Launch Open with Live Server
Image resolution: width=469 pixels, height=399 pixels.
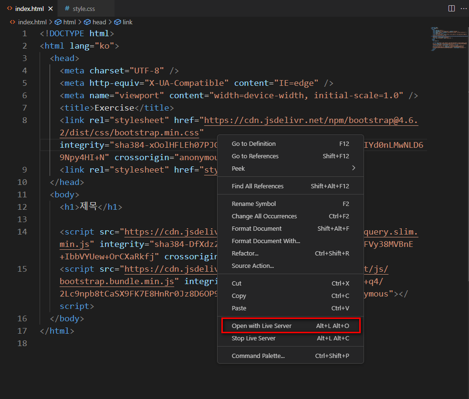click(x=291, y=326)
